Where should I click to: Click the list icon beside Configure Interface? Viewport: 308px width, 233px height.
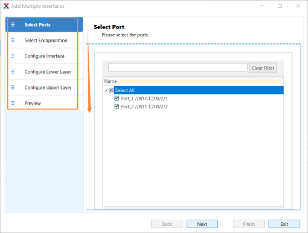point(13,56)
